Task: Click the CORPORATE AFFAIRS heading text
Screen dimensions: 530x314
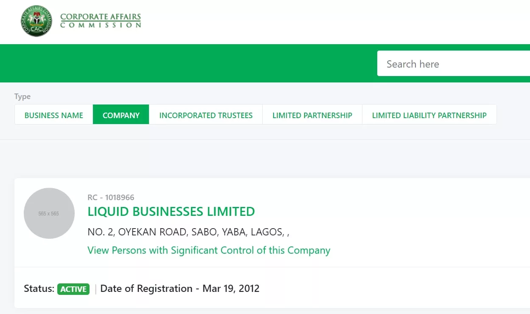Action: pyautogui.click(x=100, y=17)
